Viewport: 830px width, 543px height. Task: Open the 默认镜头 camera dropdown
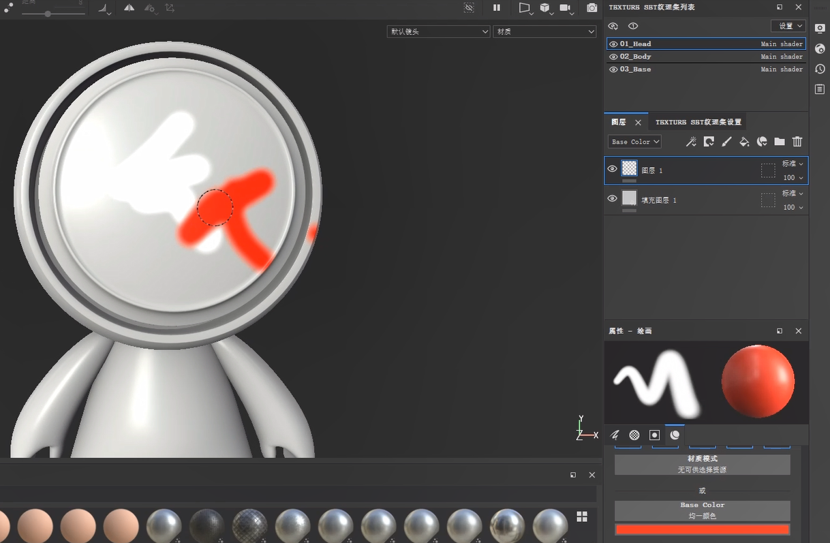(x=438, y=31)
